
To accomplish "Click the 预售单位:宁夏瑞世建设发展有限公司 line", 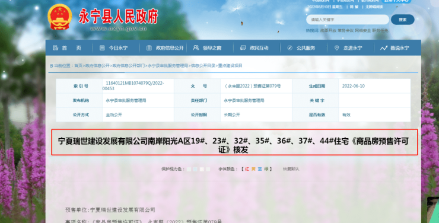I will point(110,210).
